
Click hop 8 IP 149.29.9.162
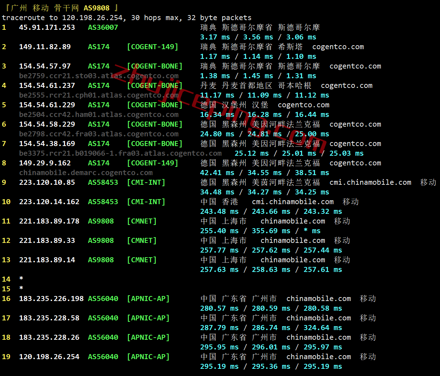tap(45, 163)
